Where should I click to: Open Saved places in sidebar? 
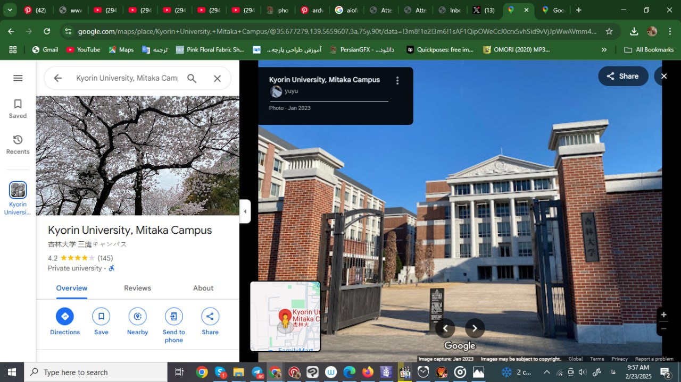(x=18, y=108)
